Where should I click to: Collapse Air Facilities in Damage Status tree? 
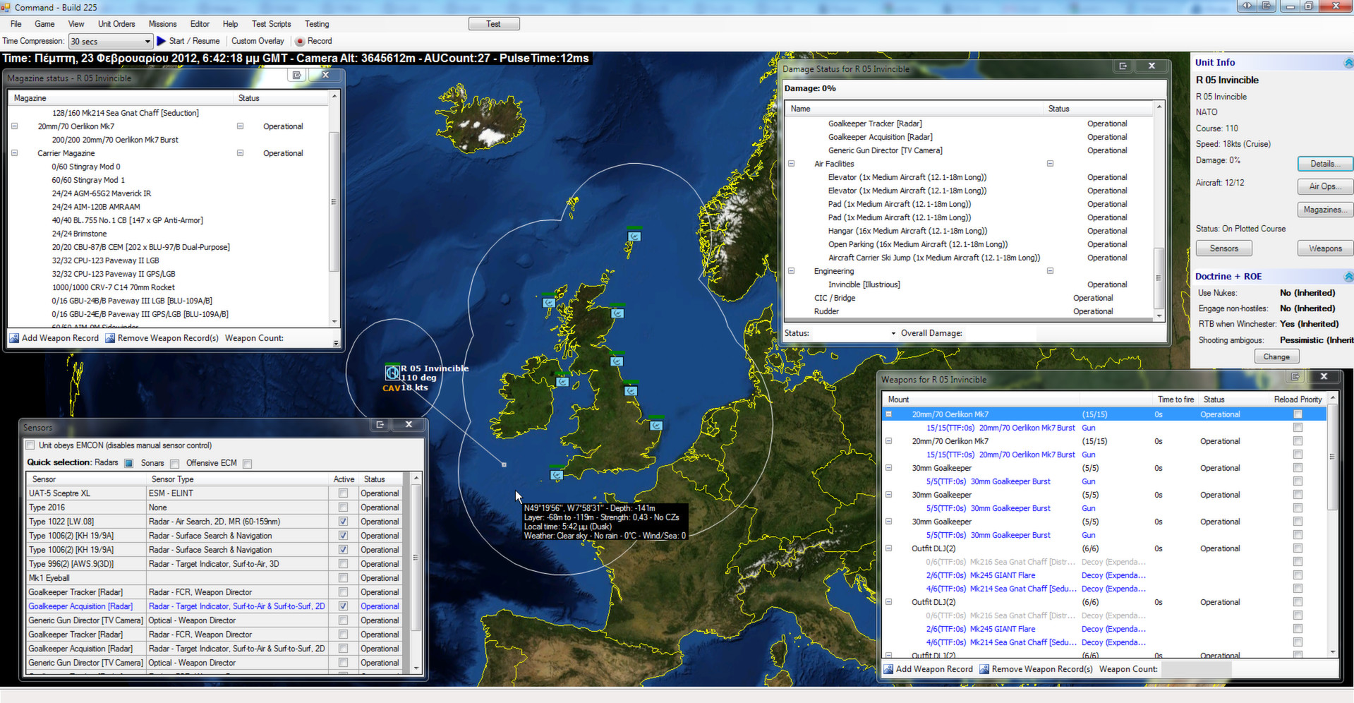click(x=791, y=163)
